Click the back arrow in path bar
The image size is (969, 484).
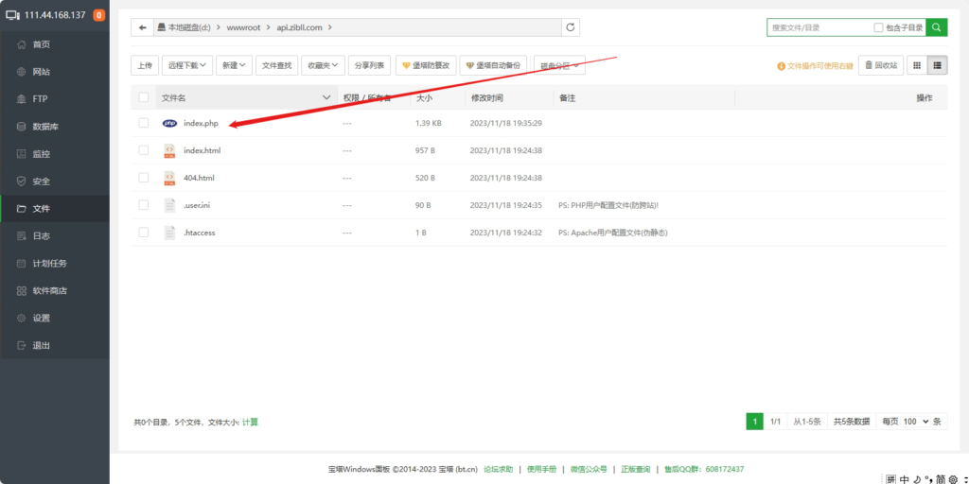(x=143, y=28)
